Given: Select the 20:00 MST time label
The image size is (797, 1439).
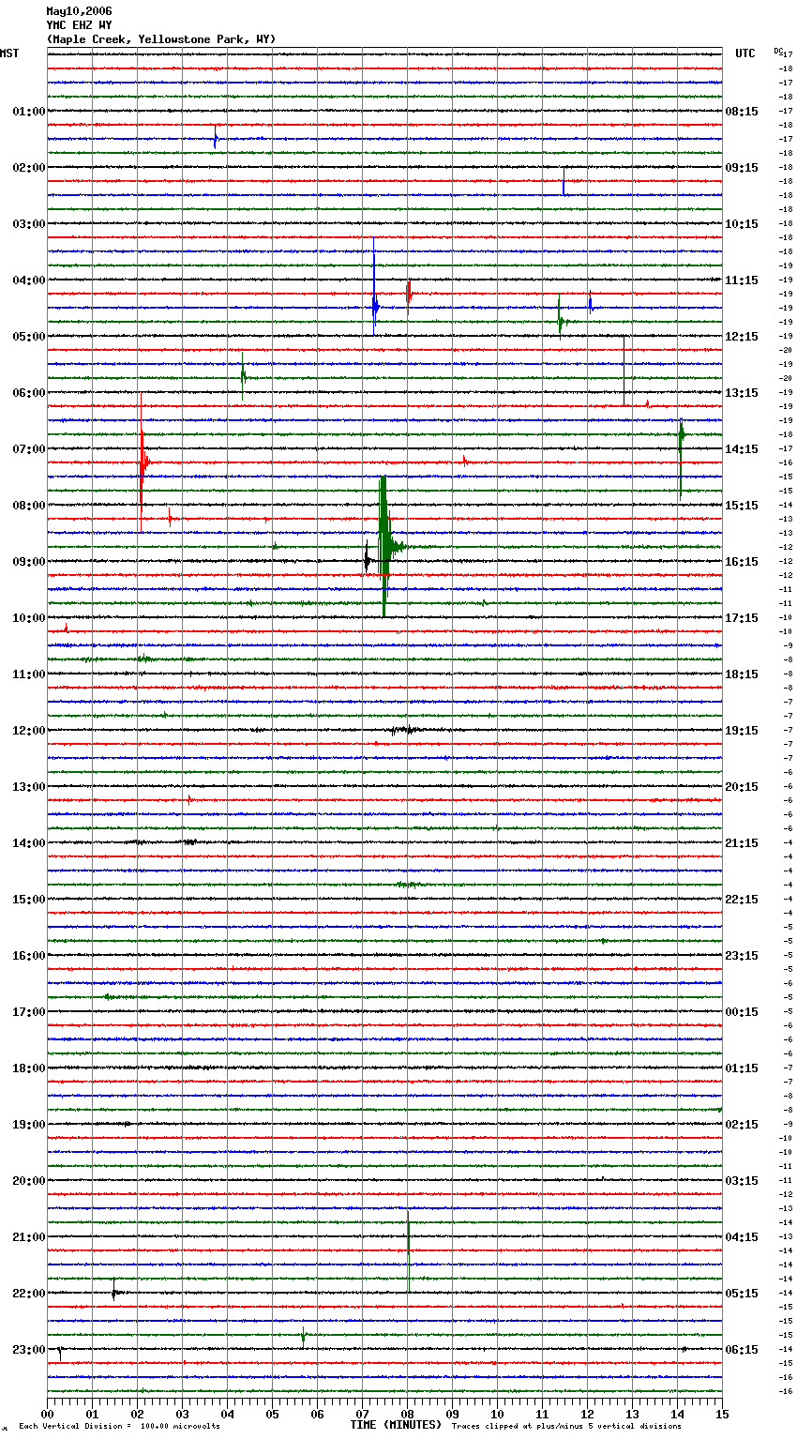Looking at the screenshot, I should pyautogui.click(x=29, y=1181).
